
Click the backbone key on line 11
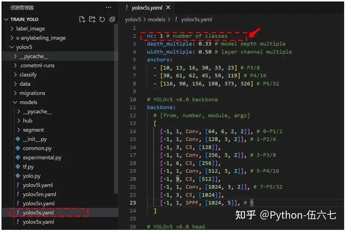coord(160,108)
